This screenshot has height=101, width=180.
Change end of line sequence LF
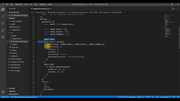pyautogui.click(x=153, y=97)
